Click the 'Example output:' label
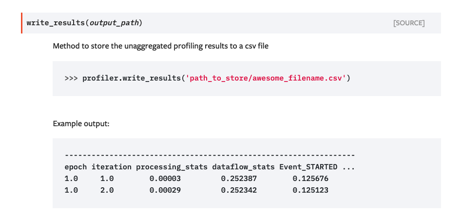This screenshot has height=214, width=461. click(x=81, y=124)
